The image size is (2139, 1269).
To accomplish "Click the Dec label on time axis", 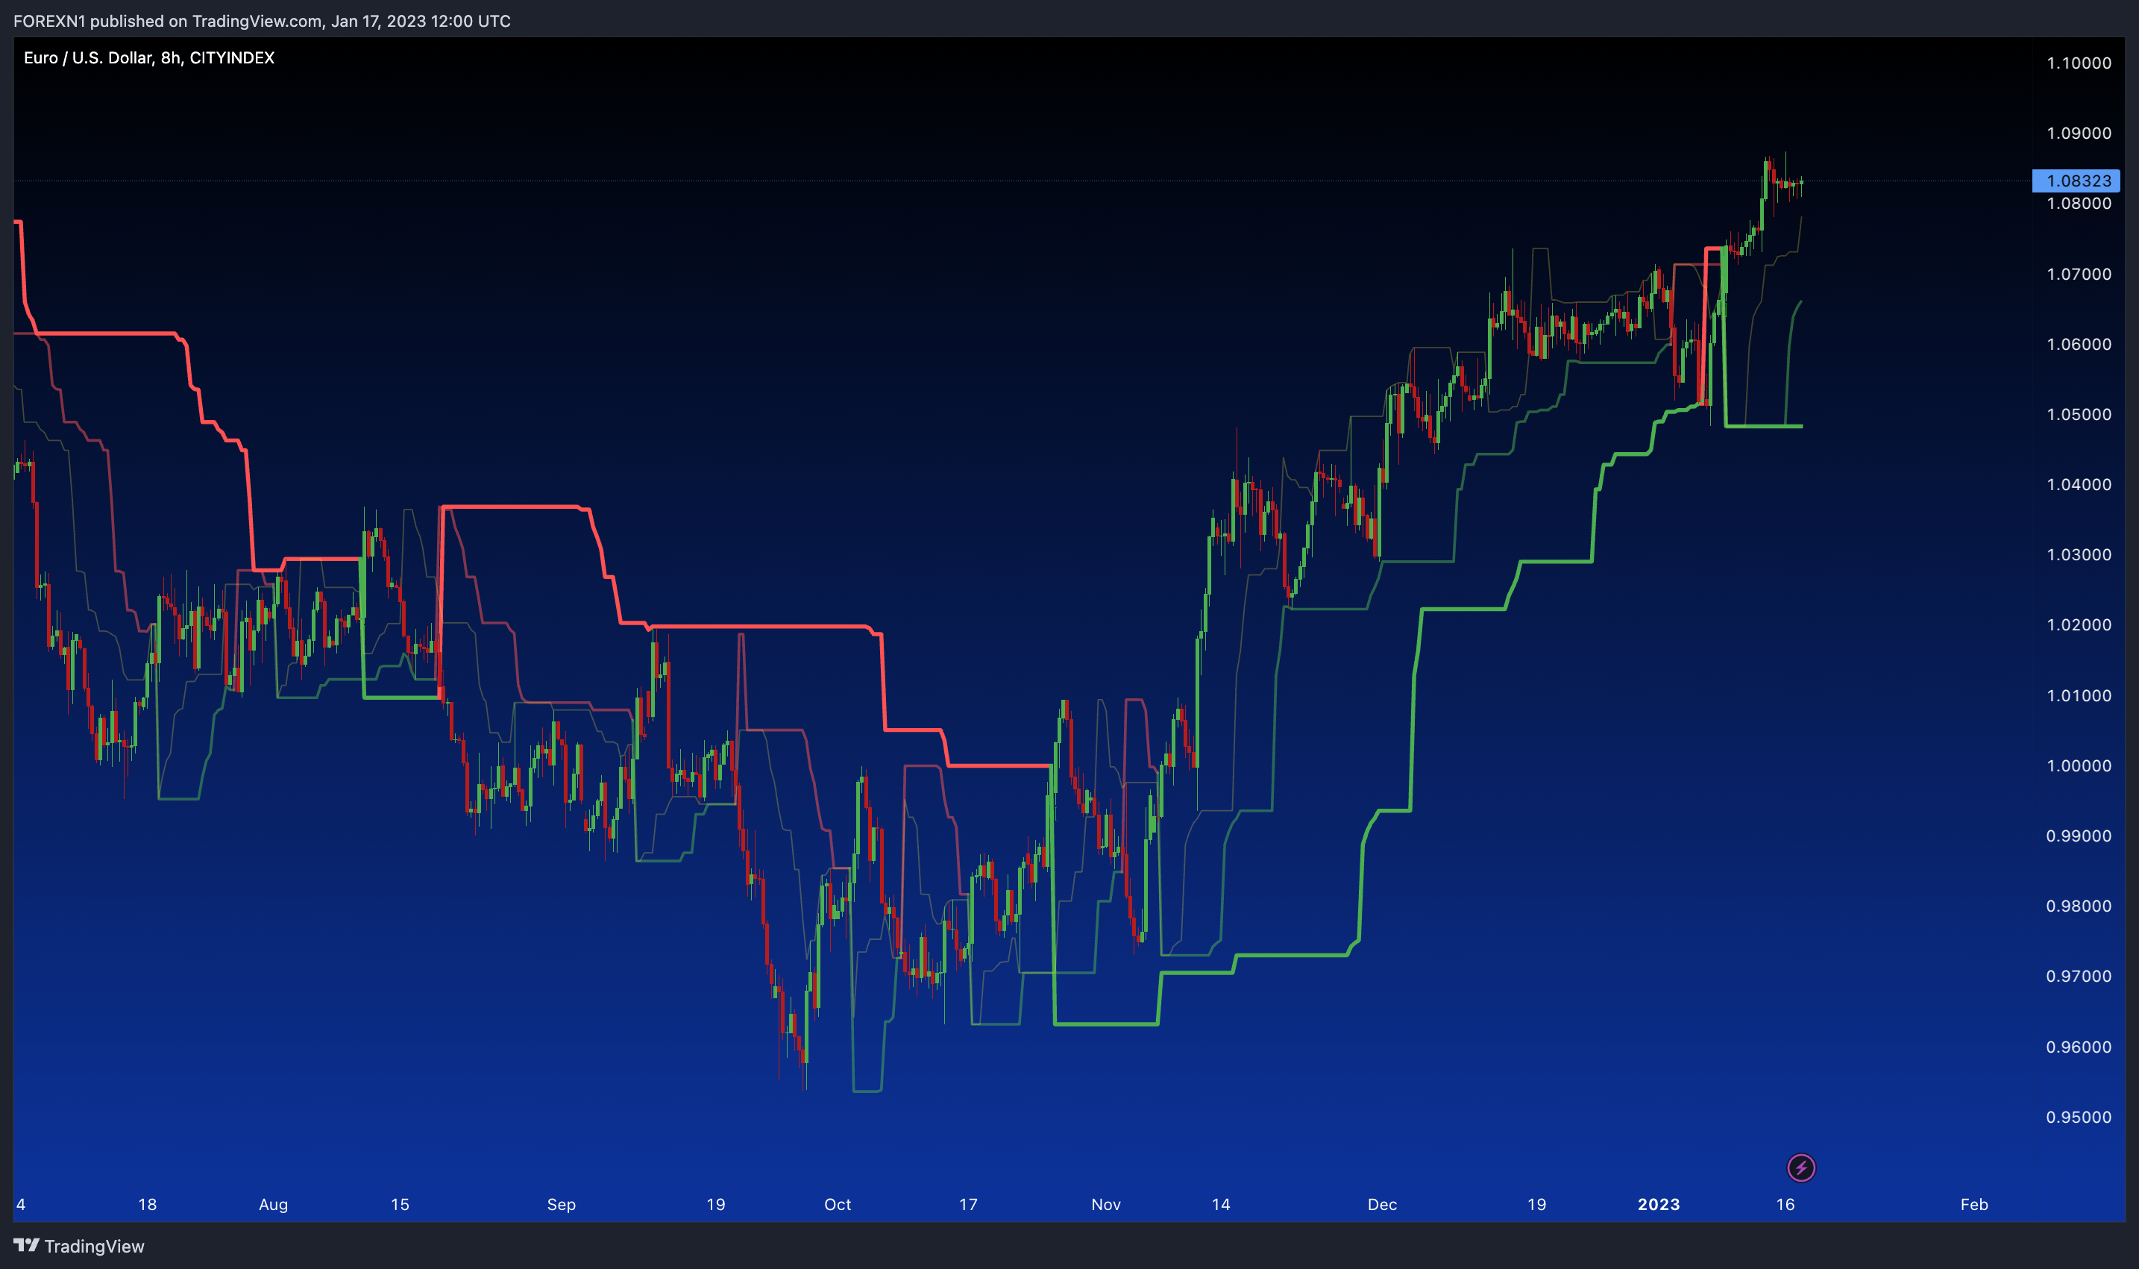I will pyautogui.click(x=1381, y=1204).
